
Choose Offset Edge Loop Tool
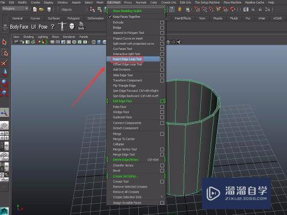point(127,64)
